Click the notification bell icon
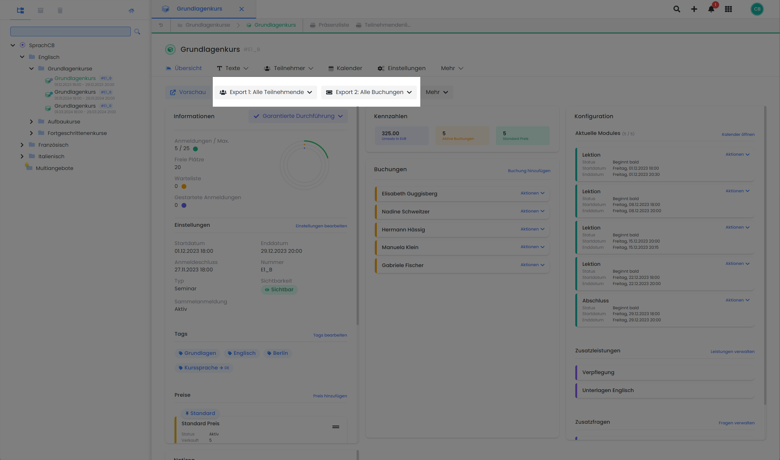Screen dimensions: 780x460 coord(711,9)
